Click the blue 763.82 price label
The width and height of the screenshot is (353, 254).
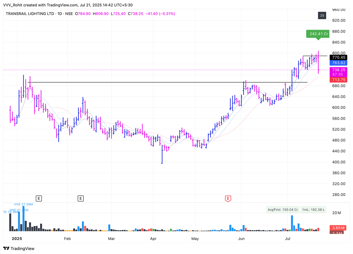pos(338,63)
